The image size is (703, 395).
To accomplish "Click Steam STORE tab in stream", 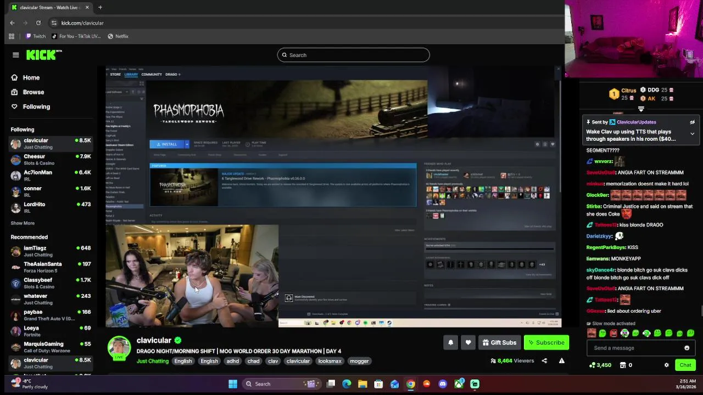I will pyautogui.click(x=115, y=74).
